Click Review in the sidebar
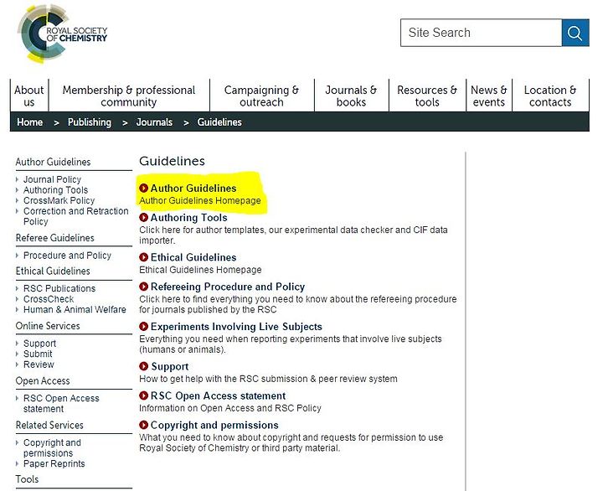The image size is (603, 491). 39,364
